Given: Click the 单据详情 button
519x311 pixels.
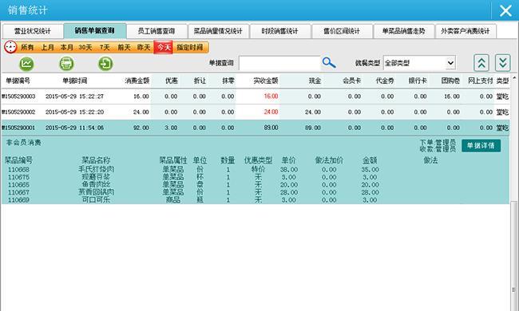Looking at the screenshot, I should coord(481,146).
